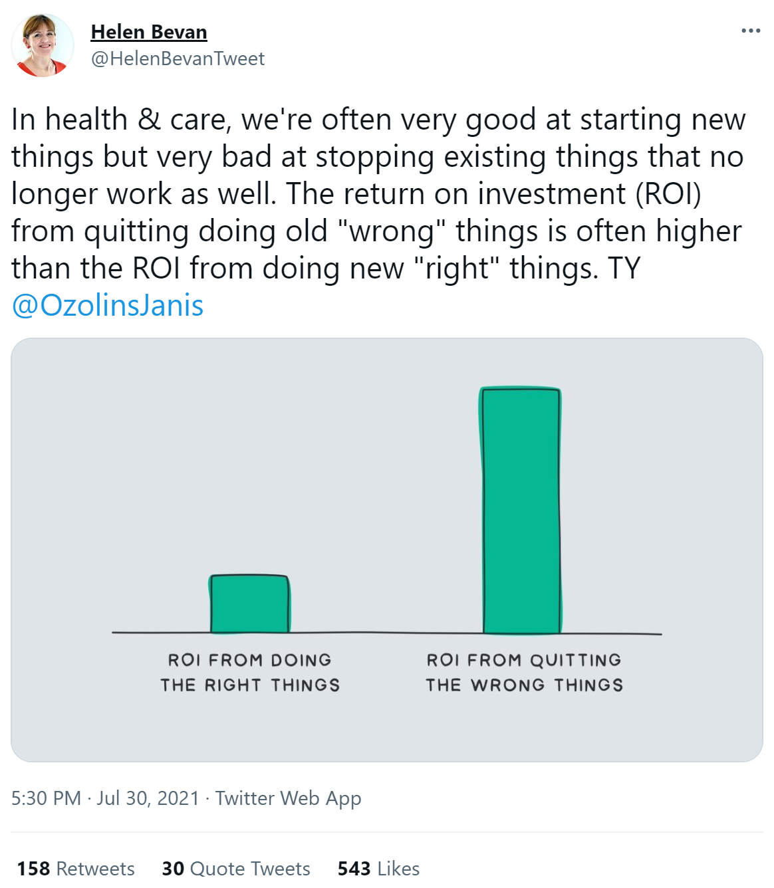Click Helen Bevan's profile picture

pyautogui.click(x=43, y=45)
